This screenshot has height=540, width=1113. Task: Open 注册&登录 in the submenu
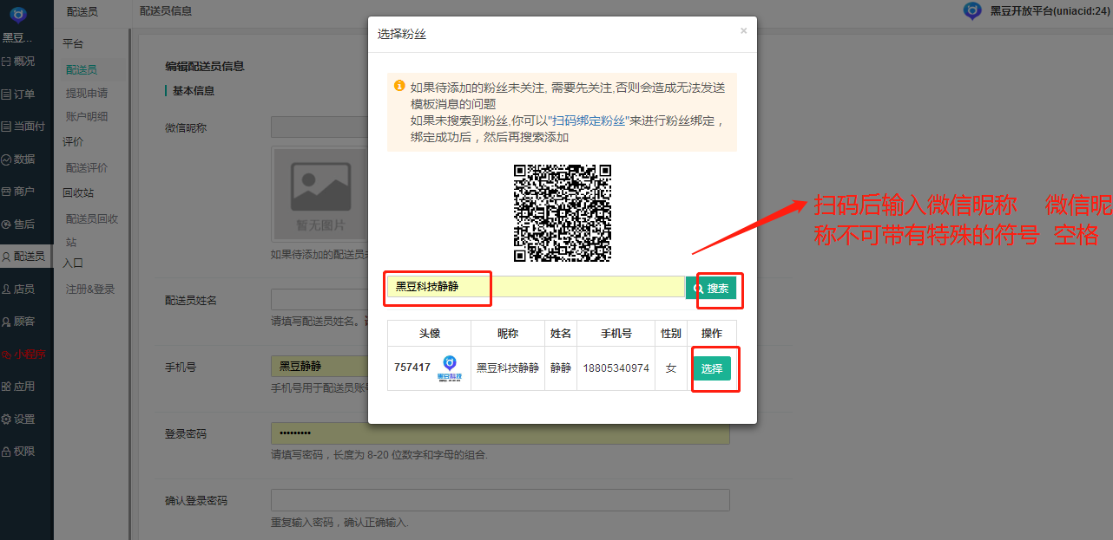point(90,289)
